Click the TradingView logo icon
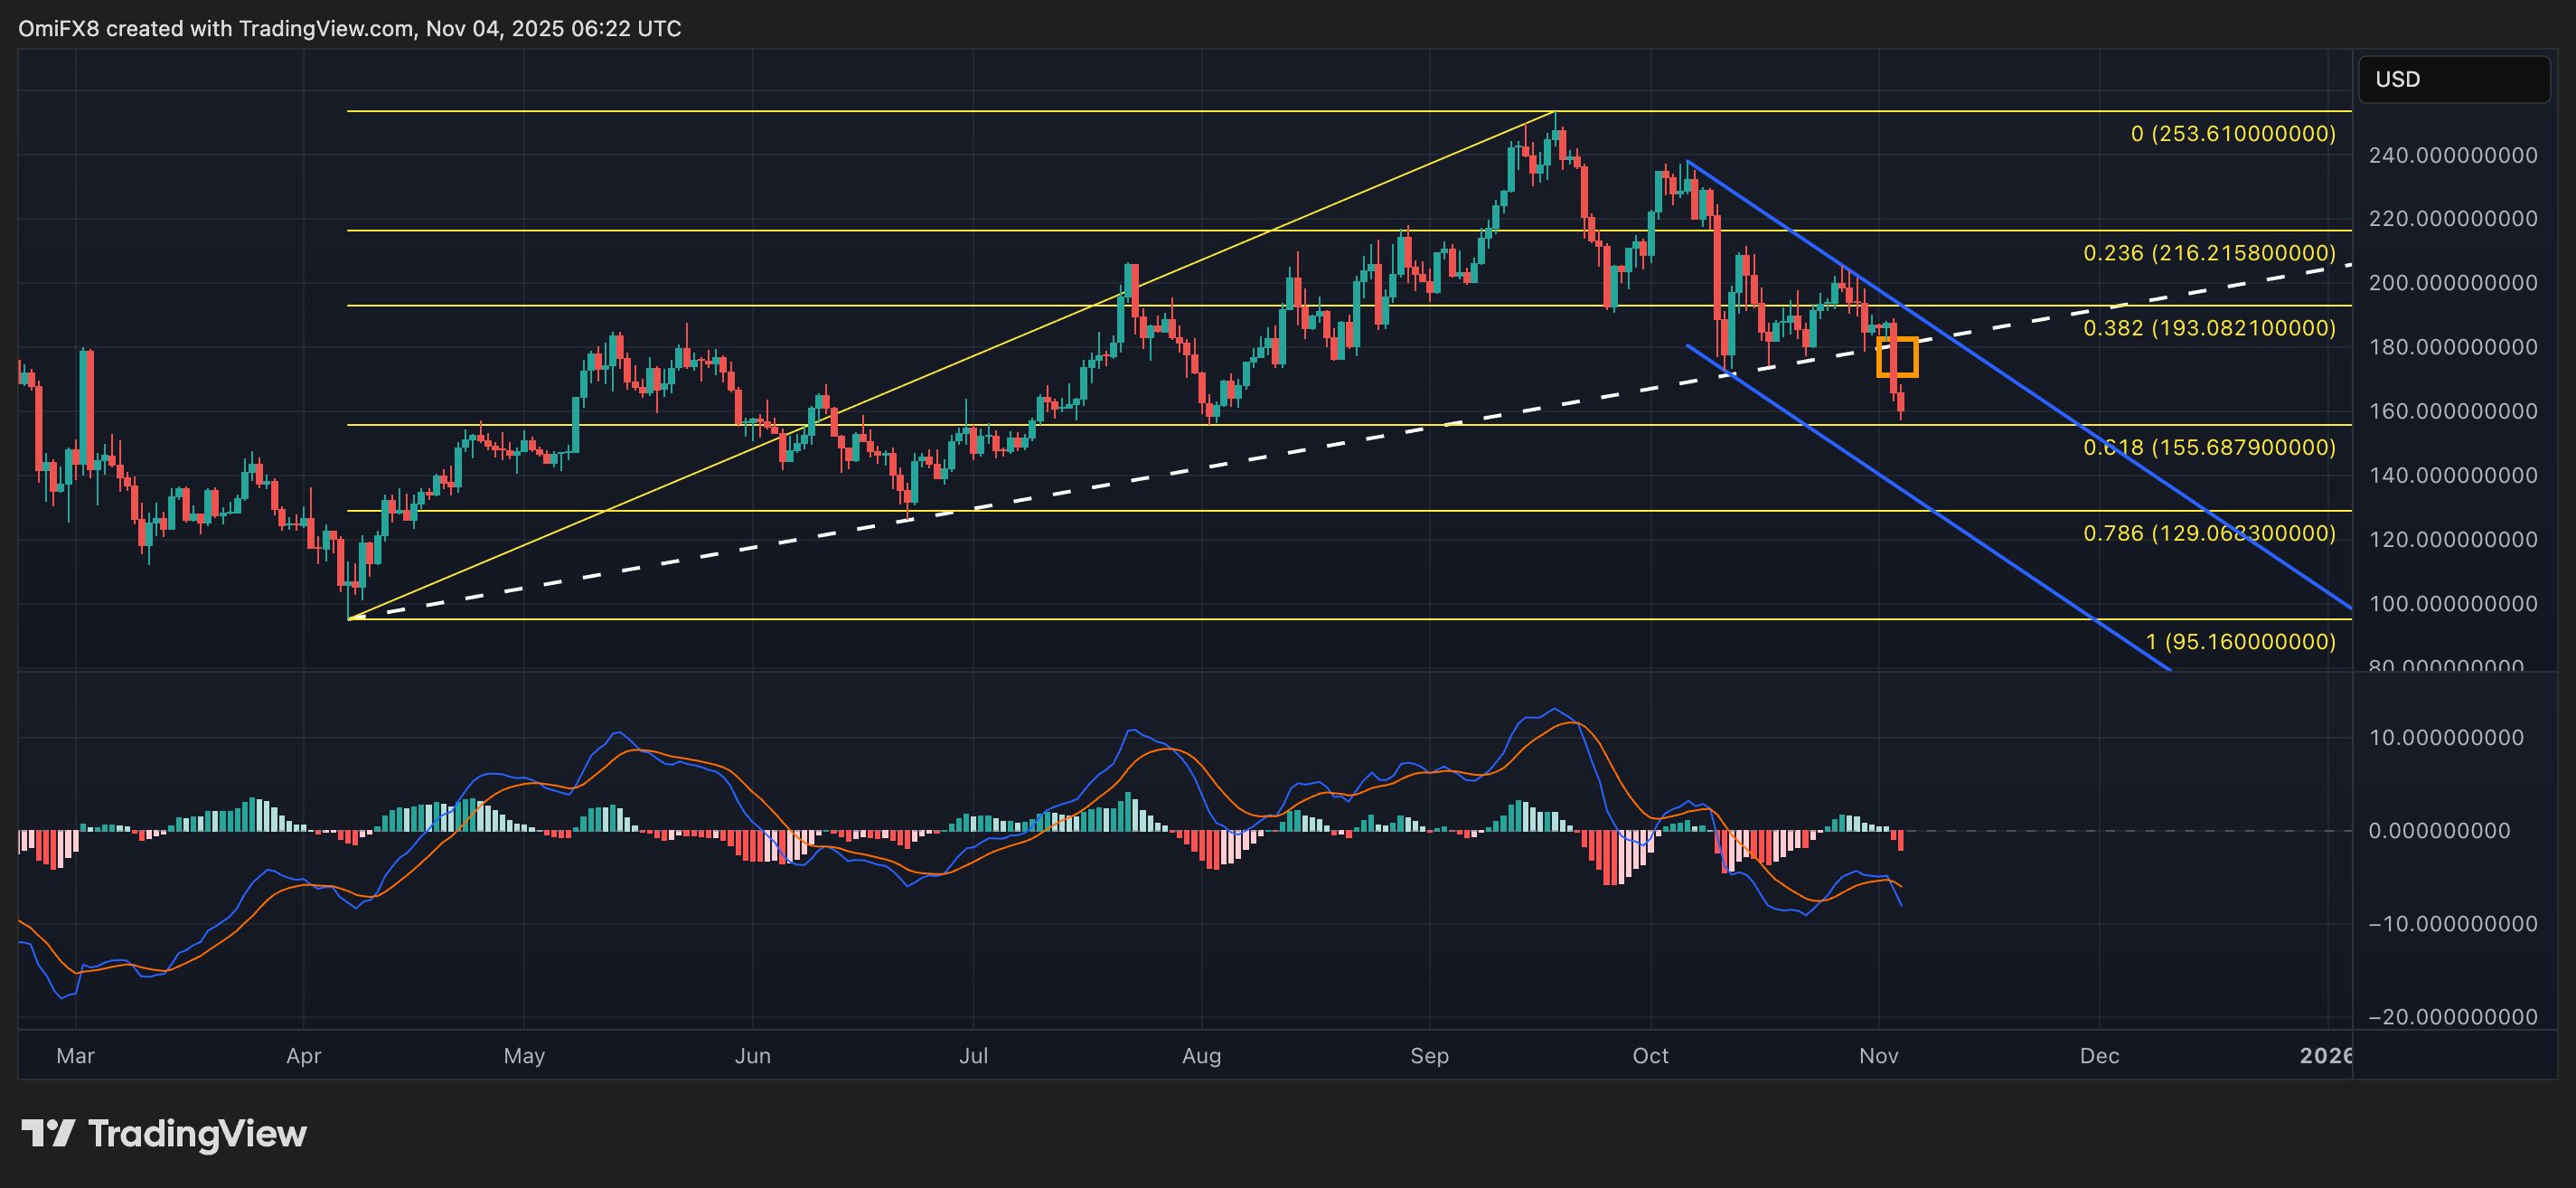Image resolution: width=2576 pixels, height=1188 pixels. tap(48, 1133)
